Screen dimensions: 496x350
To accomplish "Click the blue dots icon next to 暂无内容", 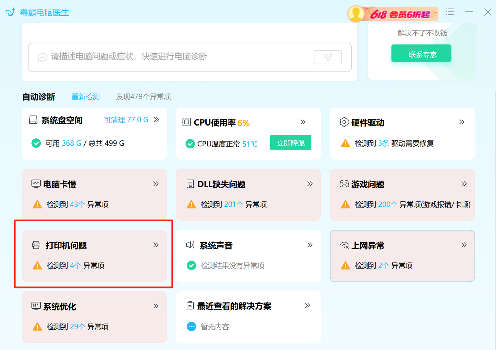I will pos(191,327).
